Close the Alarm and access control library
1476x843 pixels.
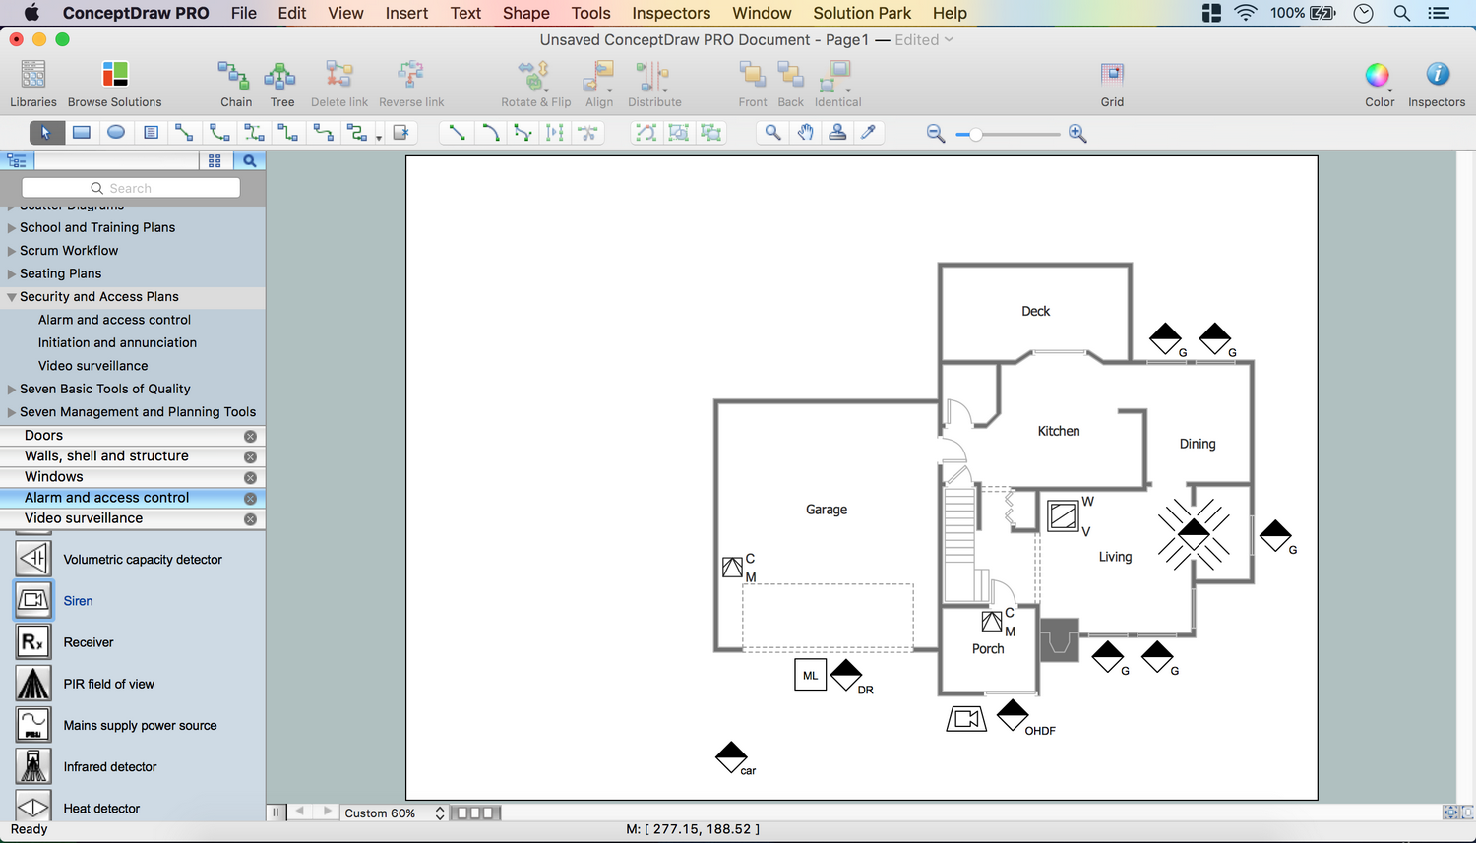point(250,498)
